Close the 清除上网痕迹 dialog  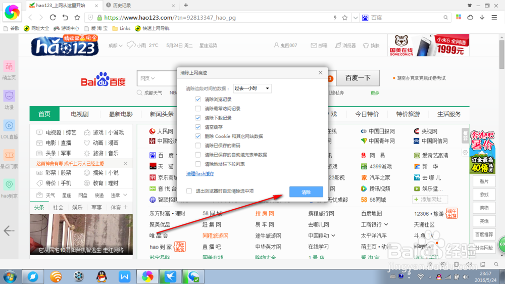point(320,73)
